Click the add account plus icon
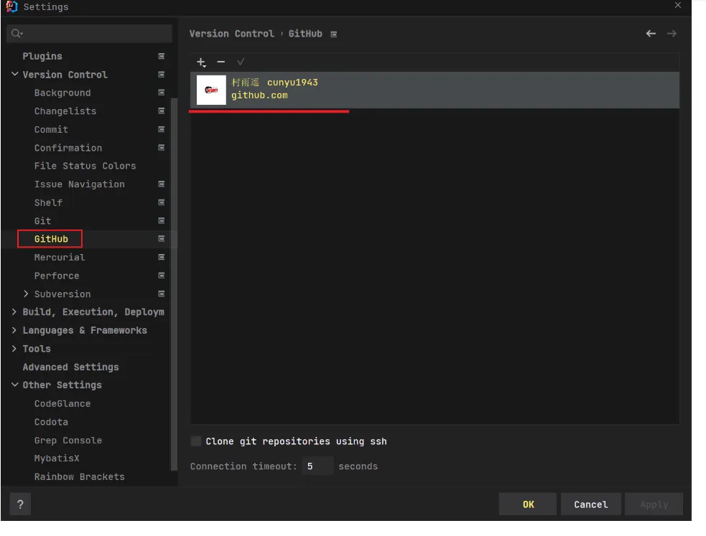This screenshot has width=706, height=536. [x=201, y=62]
